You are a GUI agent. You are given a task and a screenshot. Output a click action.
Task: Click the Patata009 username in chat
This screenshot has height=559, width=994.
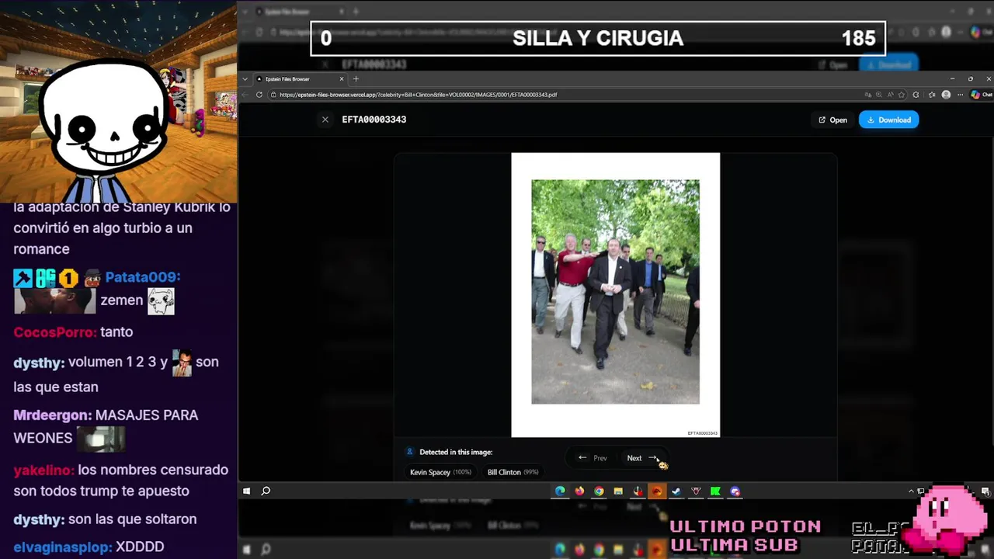143,277
